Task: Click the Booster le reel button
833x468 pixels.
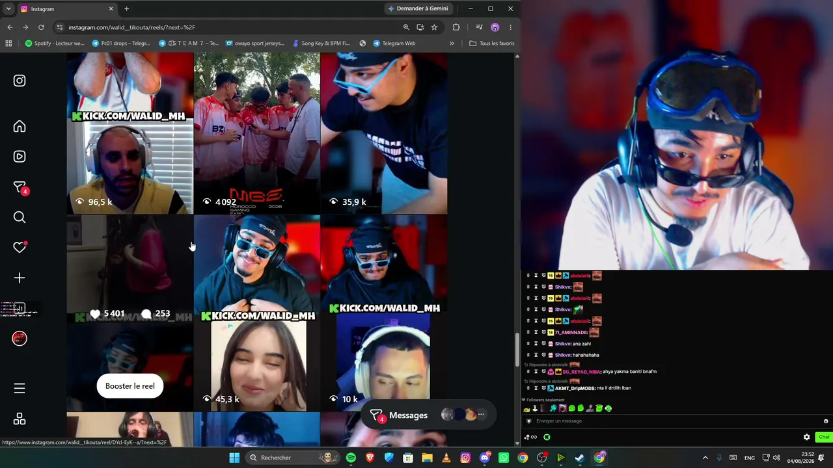Action: click(x=130, y=386)
